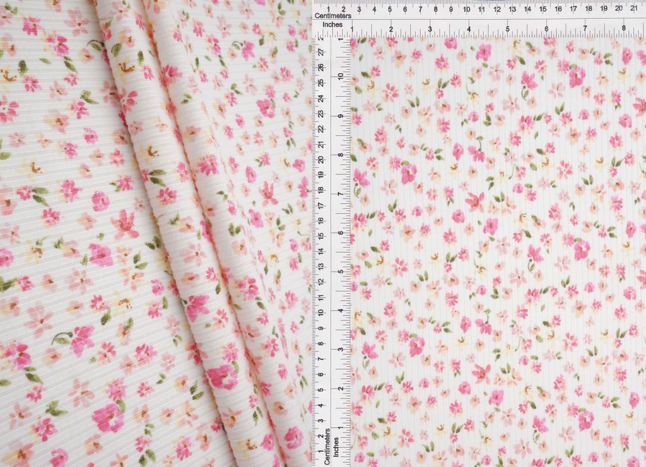Image resolution: width=646 pixels, height=467 pixels.
Task: Click number 27 on the vertical centimeter ruler
Action: coord(321,52)
